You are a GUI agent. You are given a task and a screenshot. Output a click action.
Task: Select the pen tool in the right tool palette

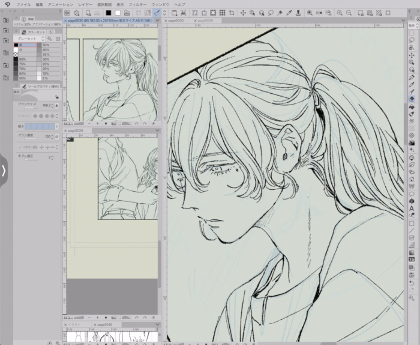click(x=412, y=78)
